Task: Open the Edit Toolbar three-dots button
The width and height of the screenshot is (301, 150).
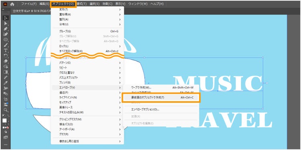Action: pyautogui.click(x=6, y=145)
